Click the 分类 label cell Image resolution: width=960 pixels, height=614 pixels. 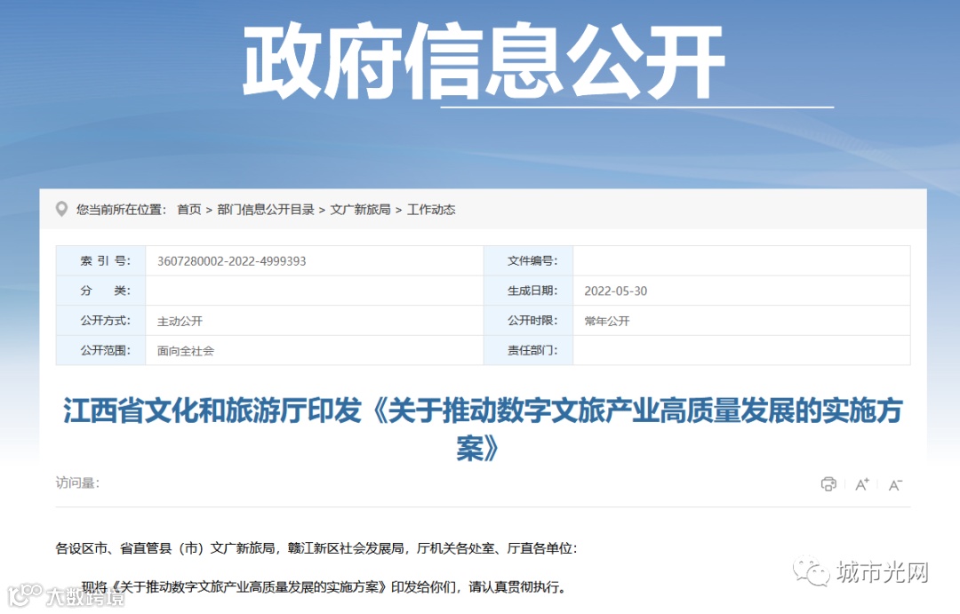click(x=101, y=291)
